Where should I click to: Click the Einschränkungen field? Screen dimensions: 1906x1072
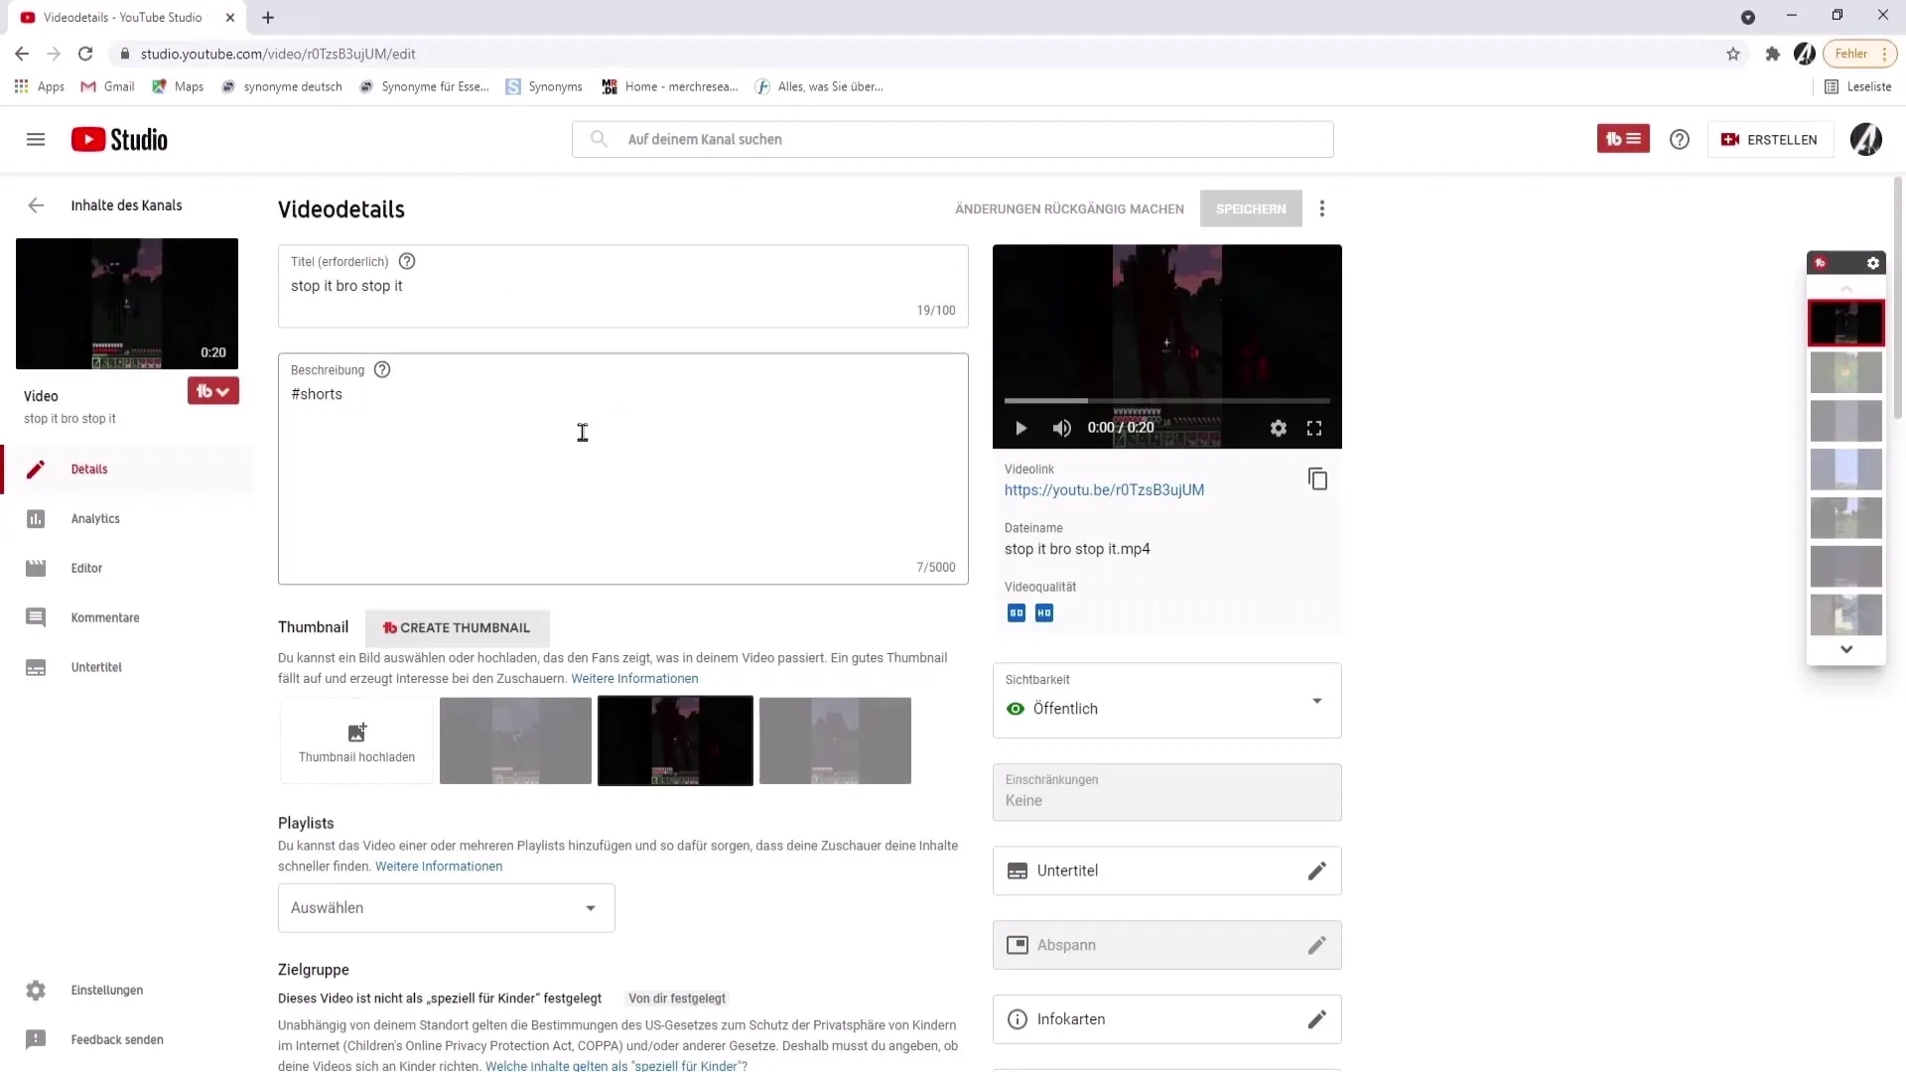[1166, 792]
